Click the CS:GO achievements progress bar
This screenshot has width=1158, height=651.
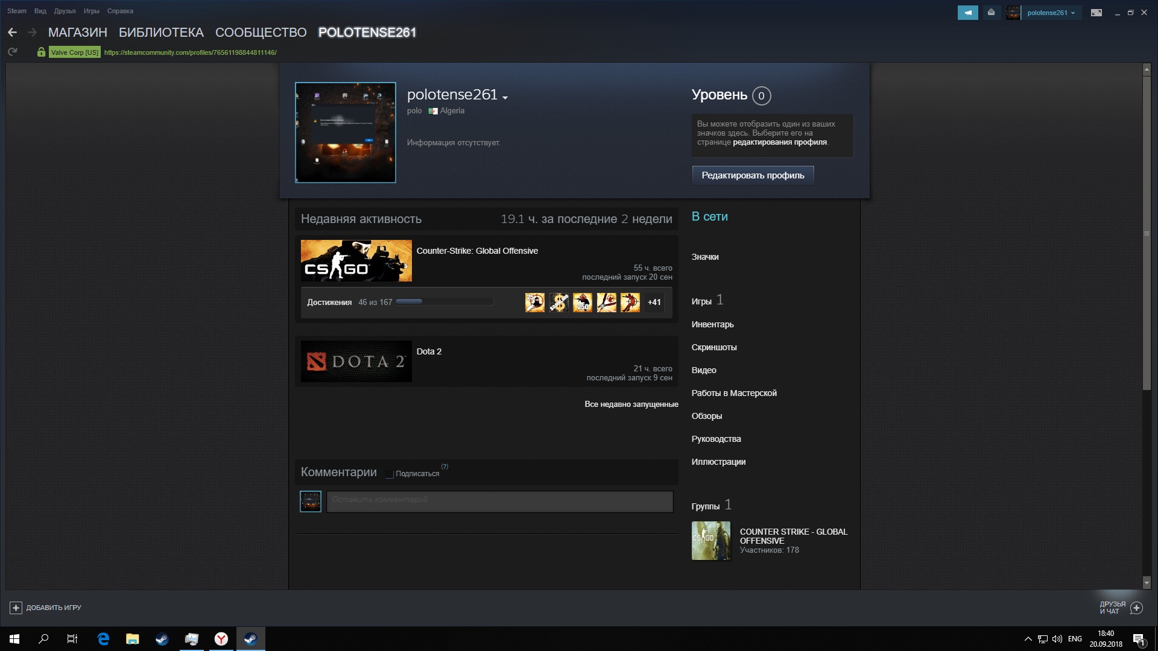(444, 301)
